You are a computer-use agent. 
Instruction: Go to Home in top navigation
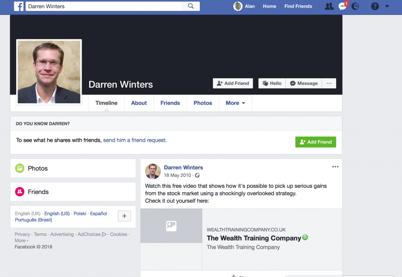click(269, 6)
